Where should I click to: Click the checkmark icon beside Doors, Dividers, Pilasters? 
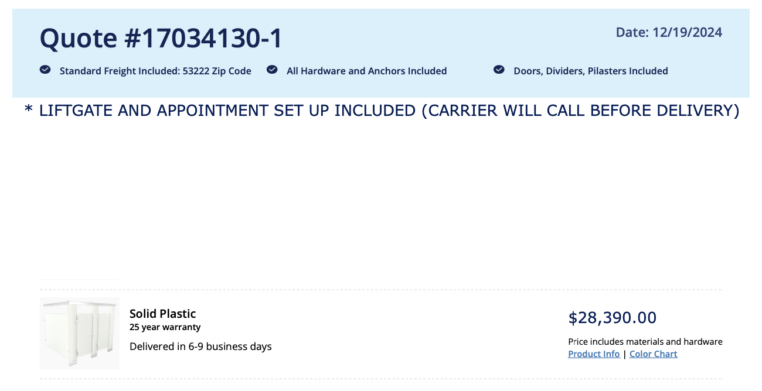pyautogui.click(x=499, y=70)
